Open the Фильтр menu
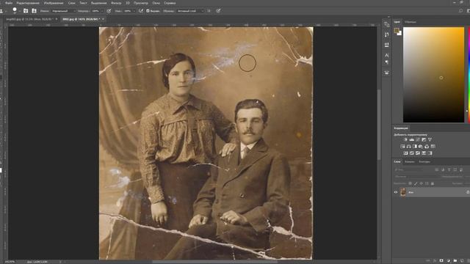470x264 pixels. (116, 3)
